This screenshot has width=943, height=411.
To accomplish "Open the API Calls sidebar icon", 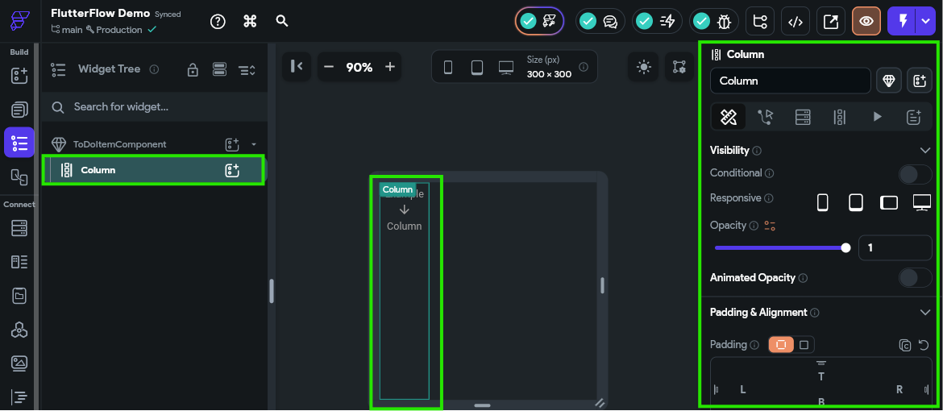I will (x=19, y=329).
